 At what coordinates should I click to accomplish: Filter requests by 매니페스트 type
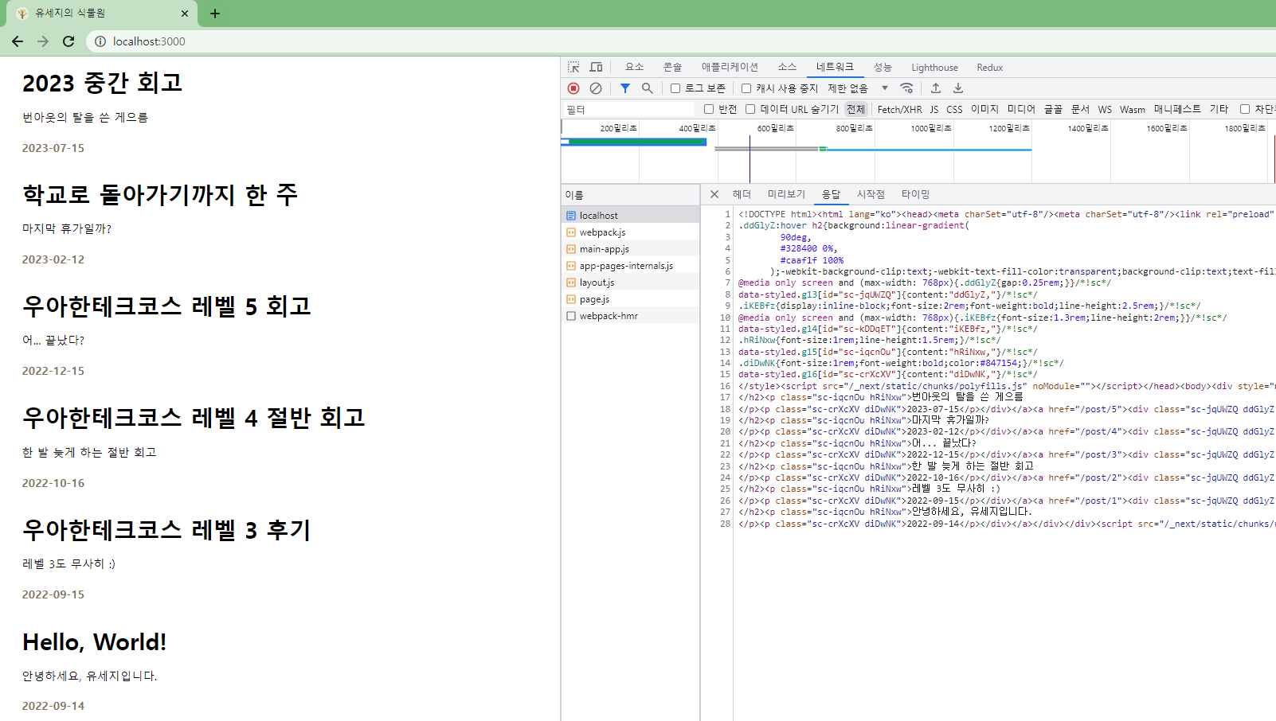tap(1177, 109)
